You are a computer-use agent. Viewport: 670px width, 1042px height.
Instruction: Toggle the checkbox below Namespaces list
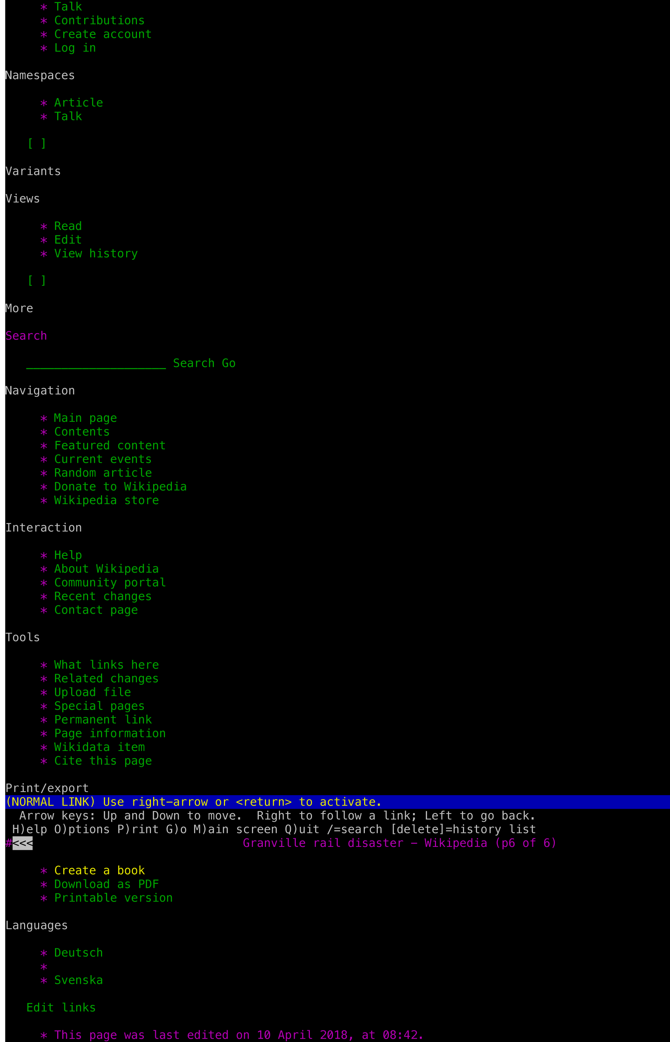(x=37, y=143)
